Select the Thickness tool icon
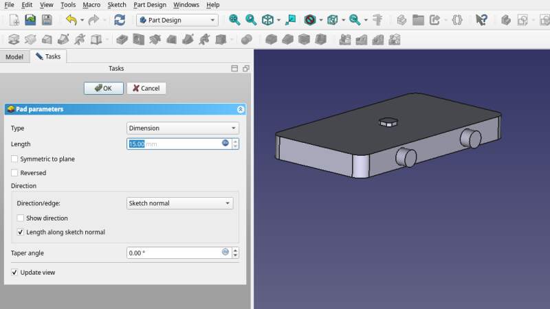Image resolution: width=550 pixels, height=309 pixels. click(x=320, y=39)
